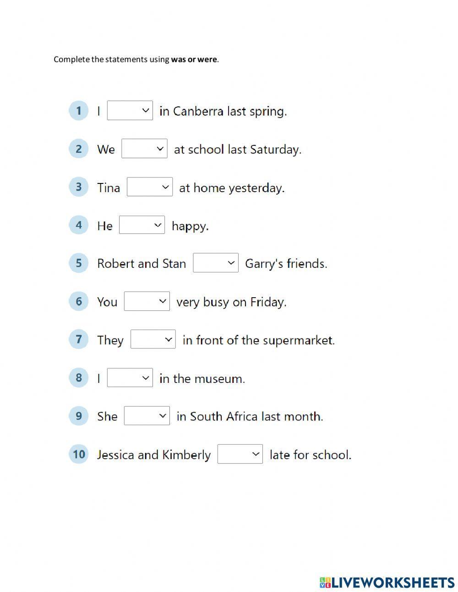Click the number 1 circle badge

tap(79, 111)
